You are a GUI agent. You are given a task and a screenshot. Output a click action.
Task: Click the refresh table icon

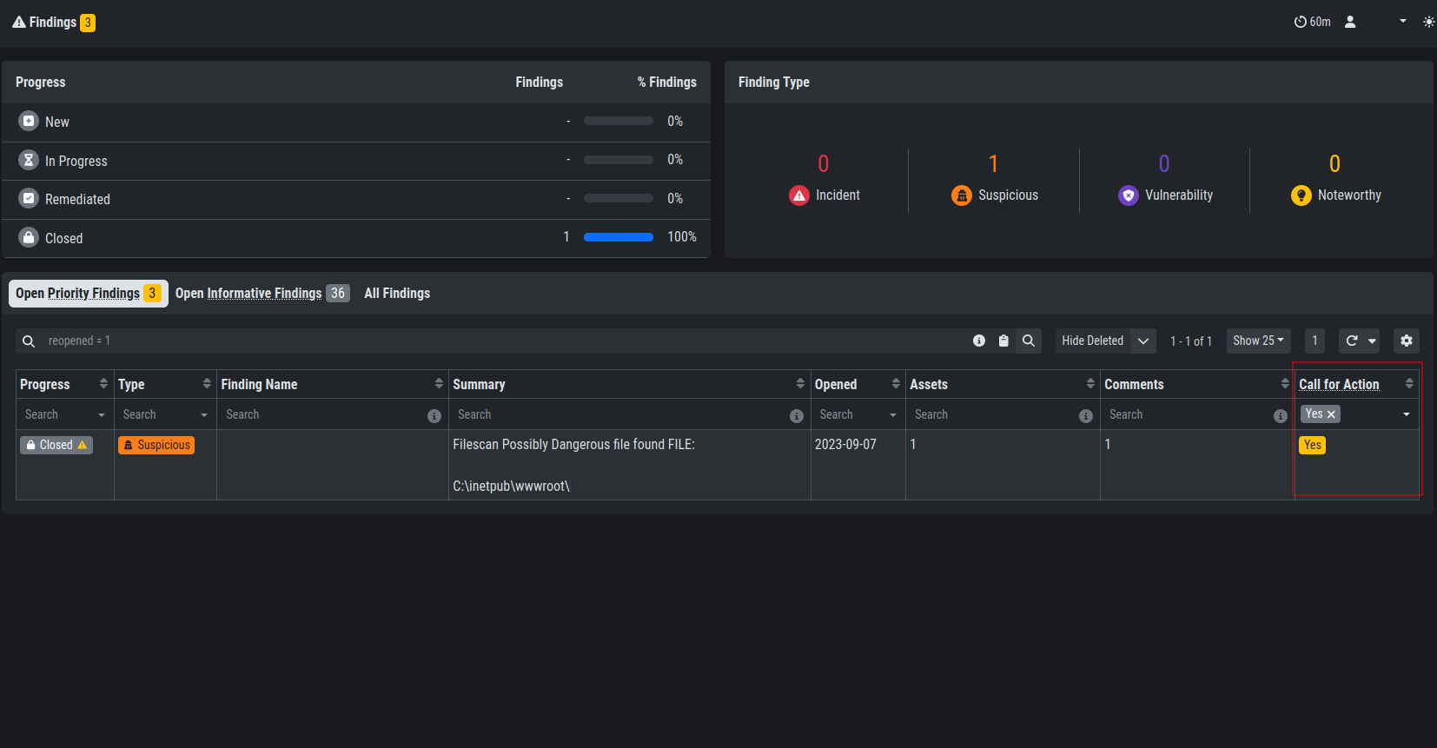pos(1352,341)
